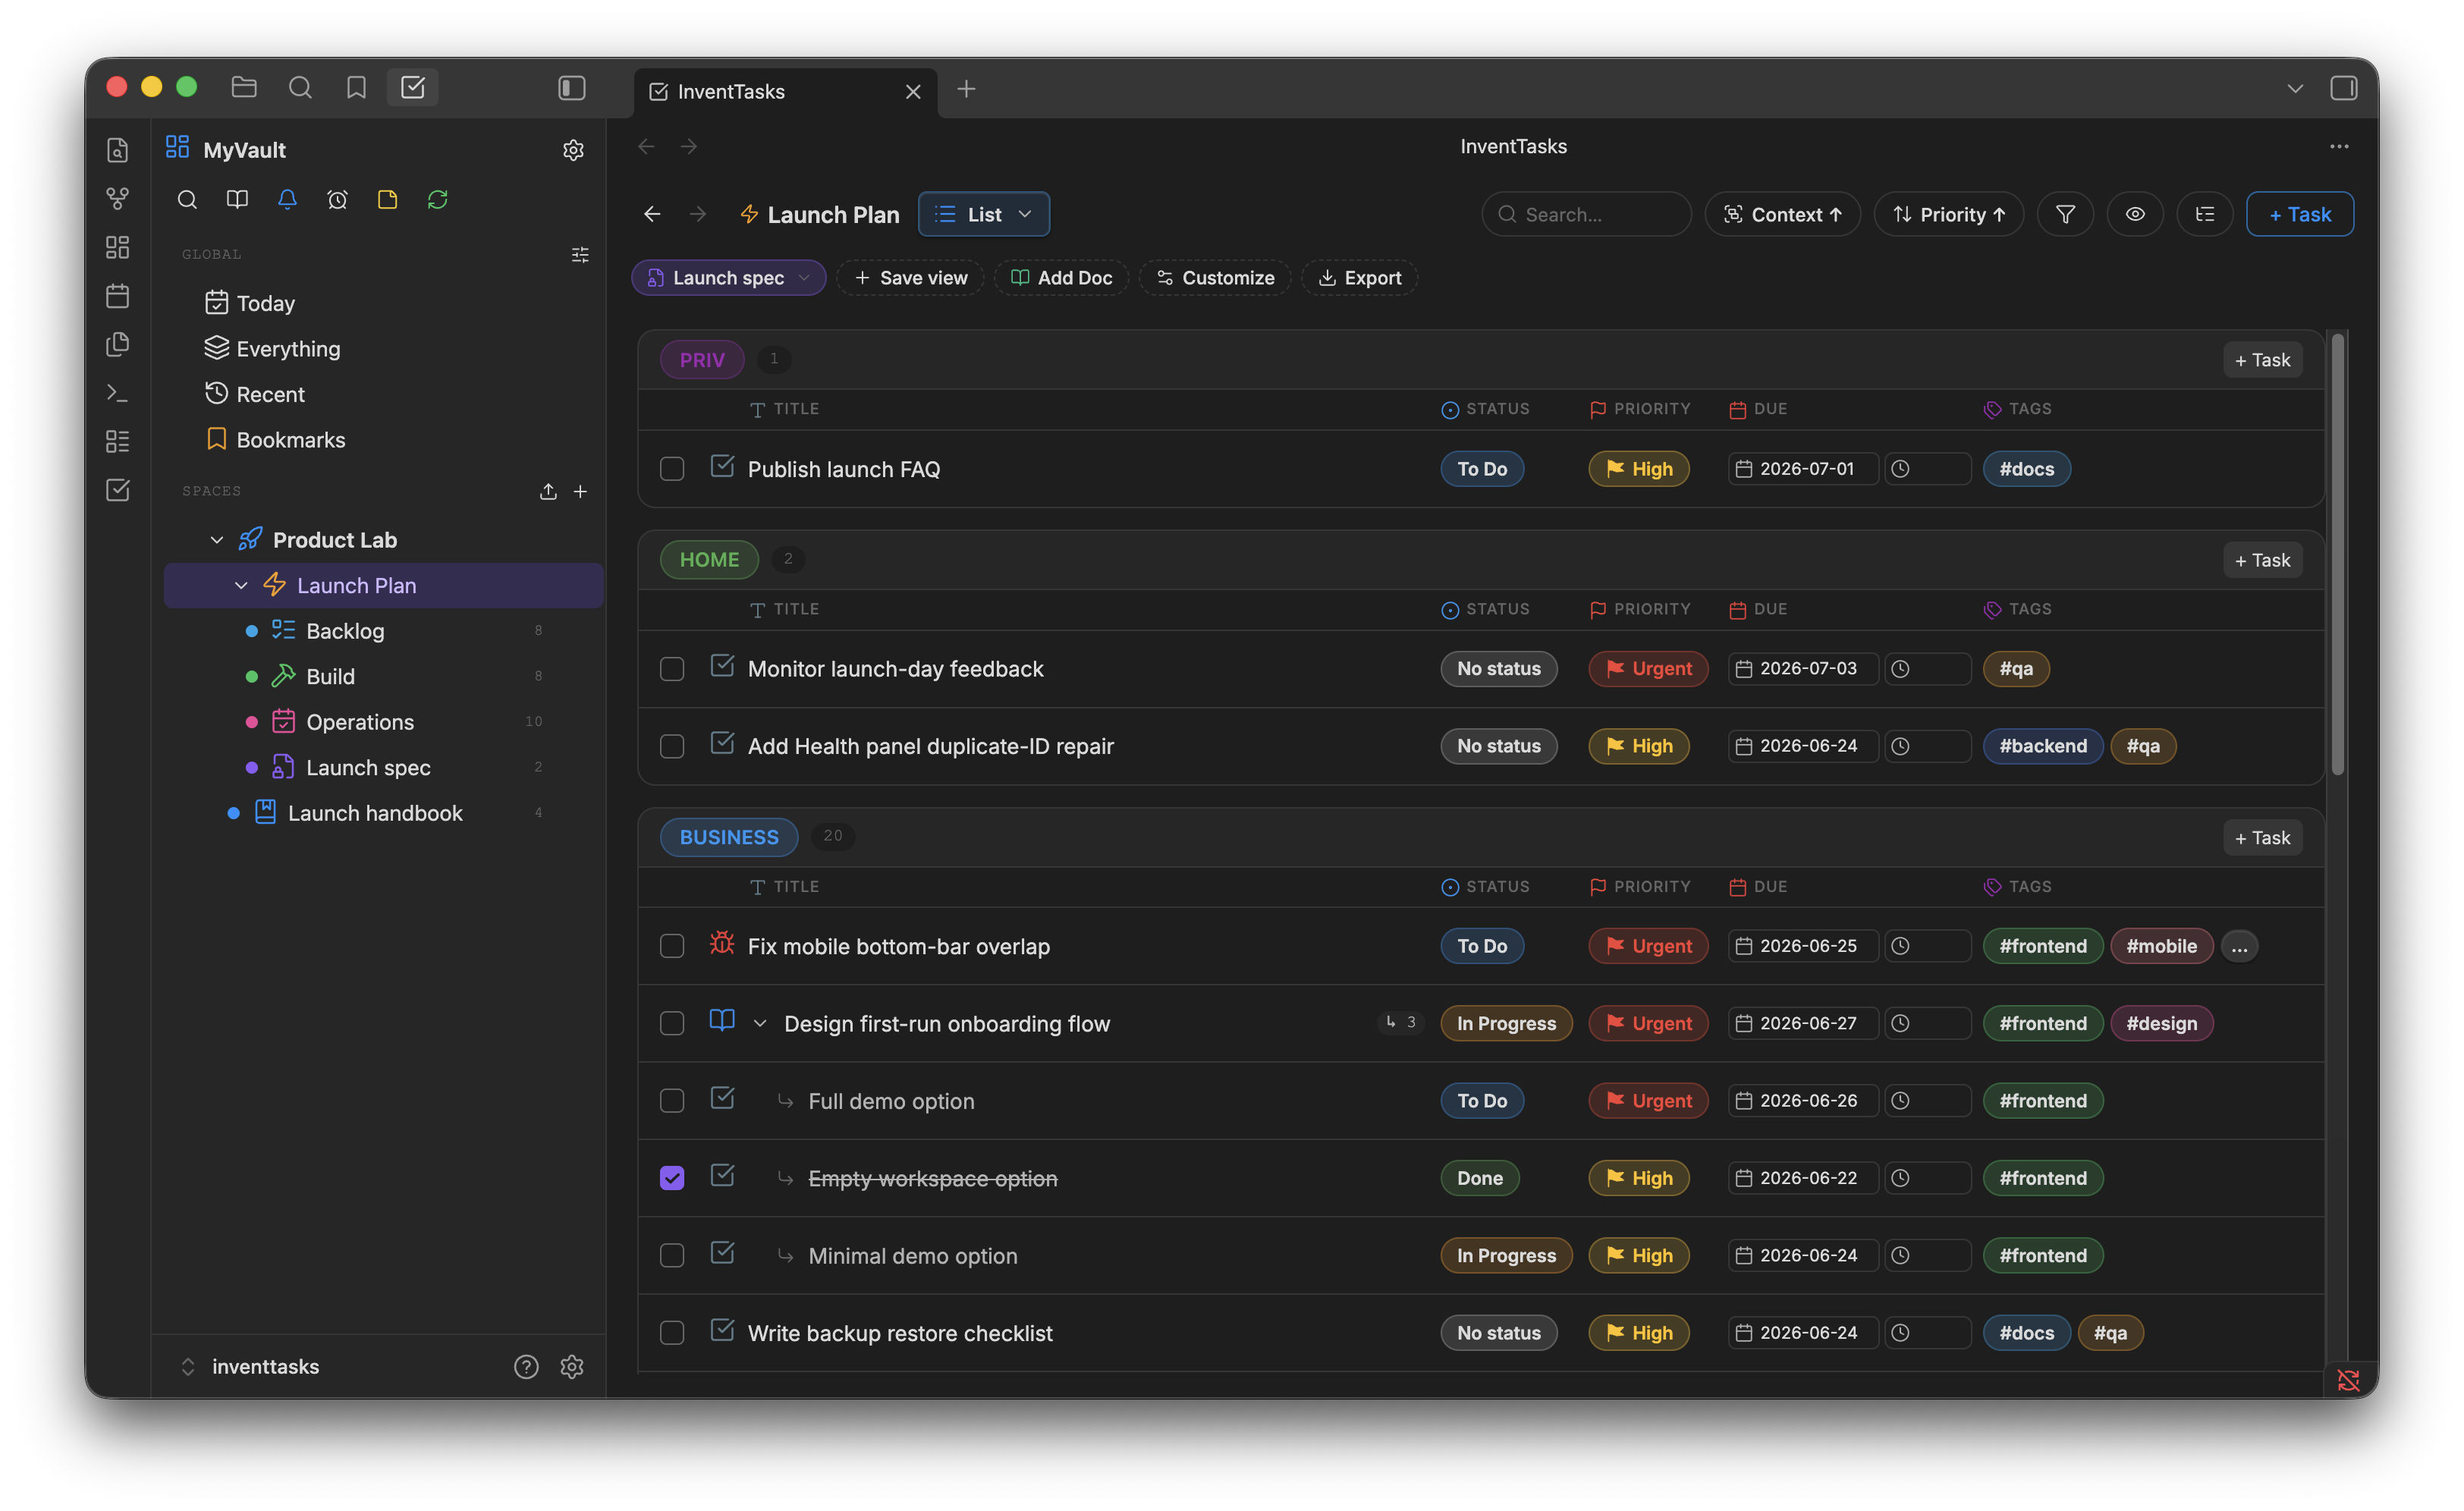Focus the Search input field
The height and width of the screenshot is (1511, 2464).
(x=1587, y=214)
